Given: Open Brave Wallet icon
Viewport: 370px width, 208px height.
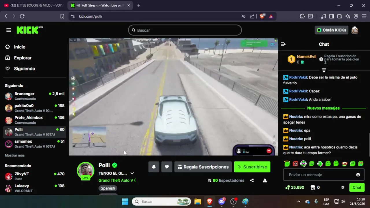Looking at the screenshot, I should click(340, 16).
